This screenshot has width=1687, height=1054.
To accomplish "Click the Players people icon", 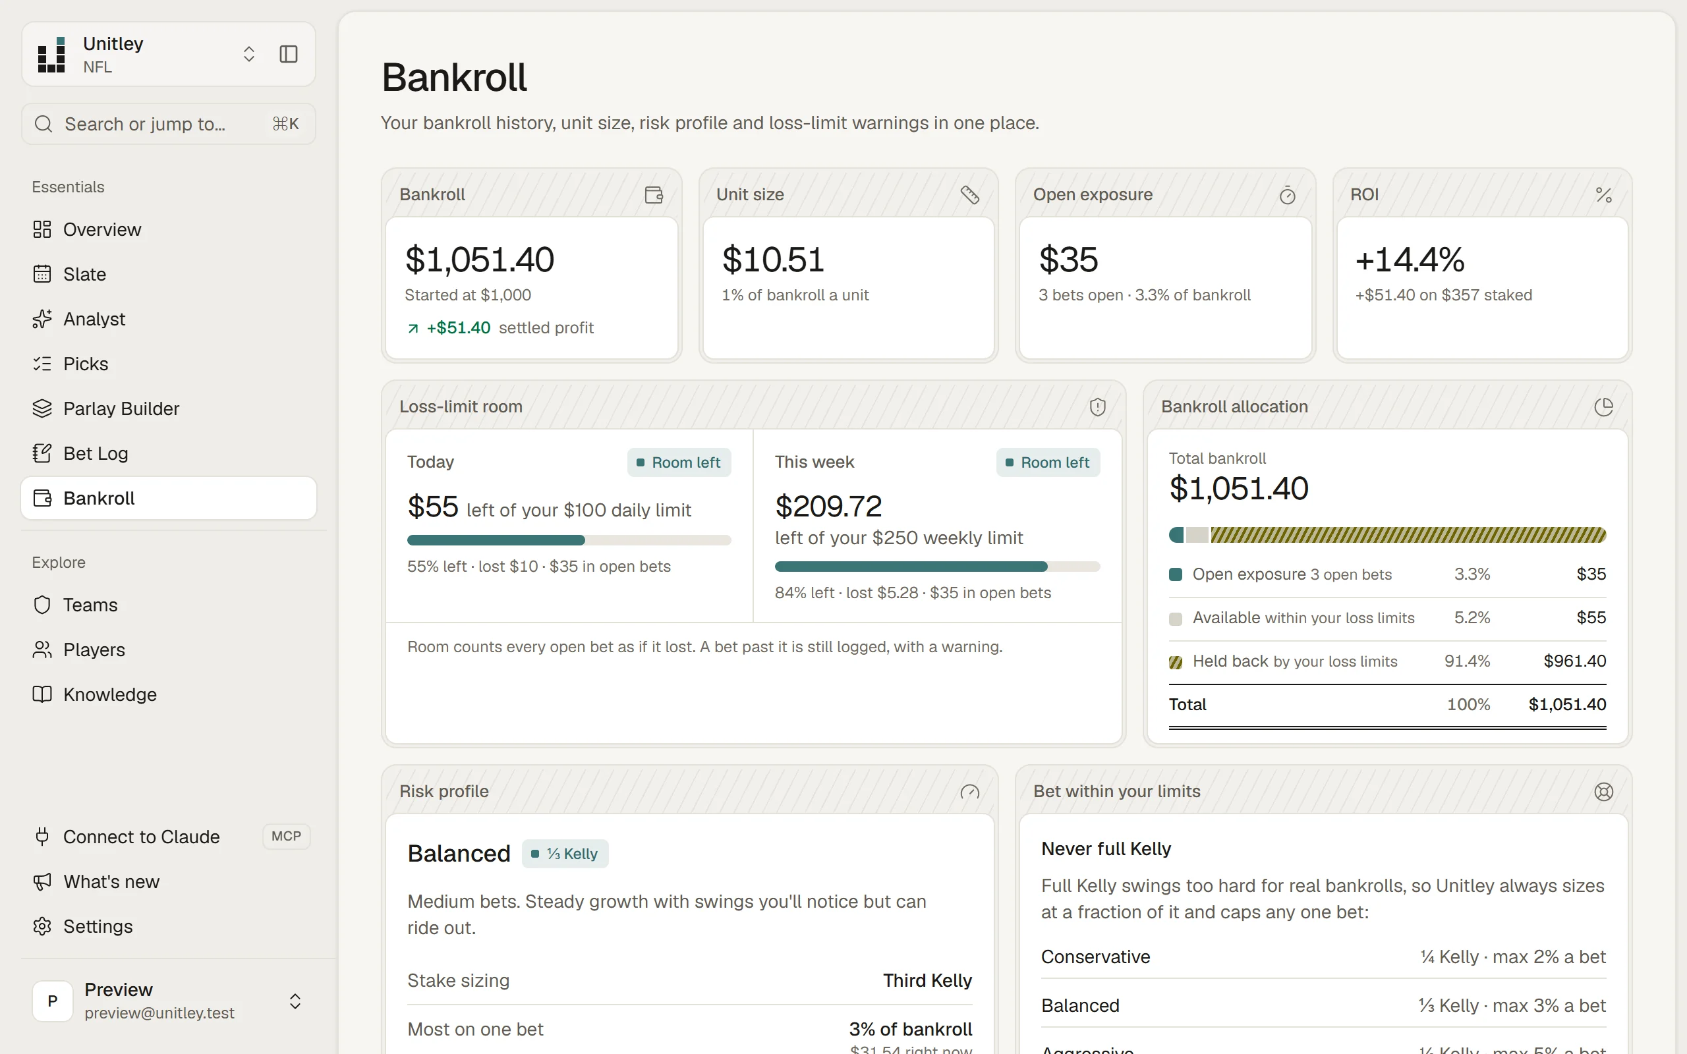I will (x=42, y=650).
